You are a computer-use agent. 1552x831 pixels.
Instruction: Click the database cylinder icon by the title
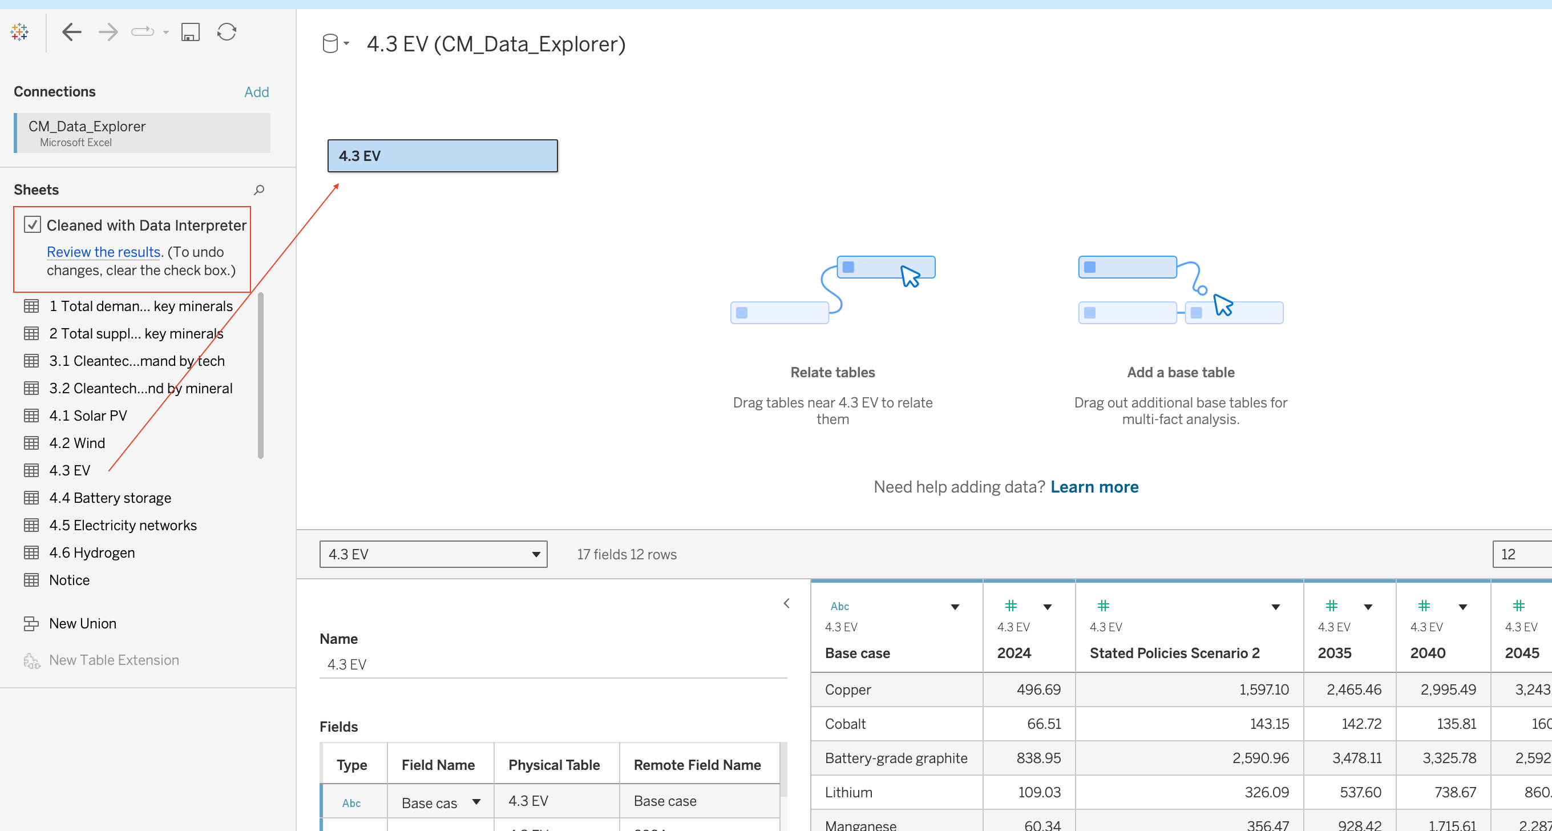330,43
